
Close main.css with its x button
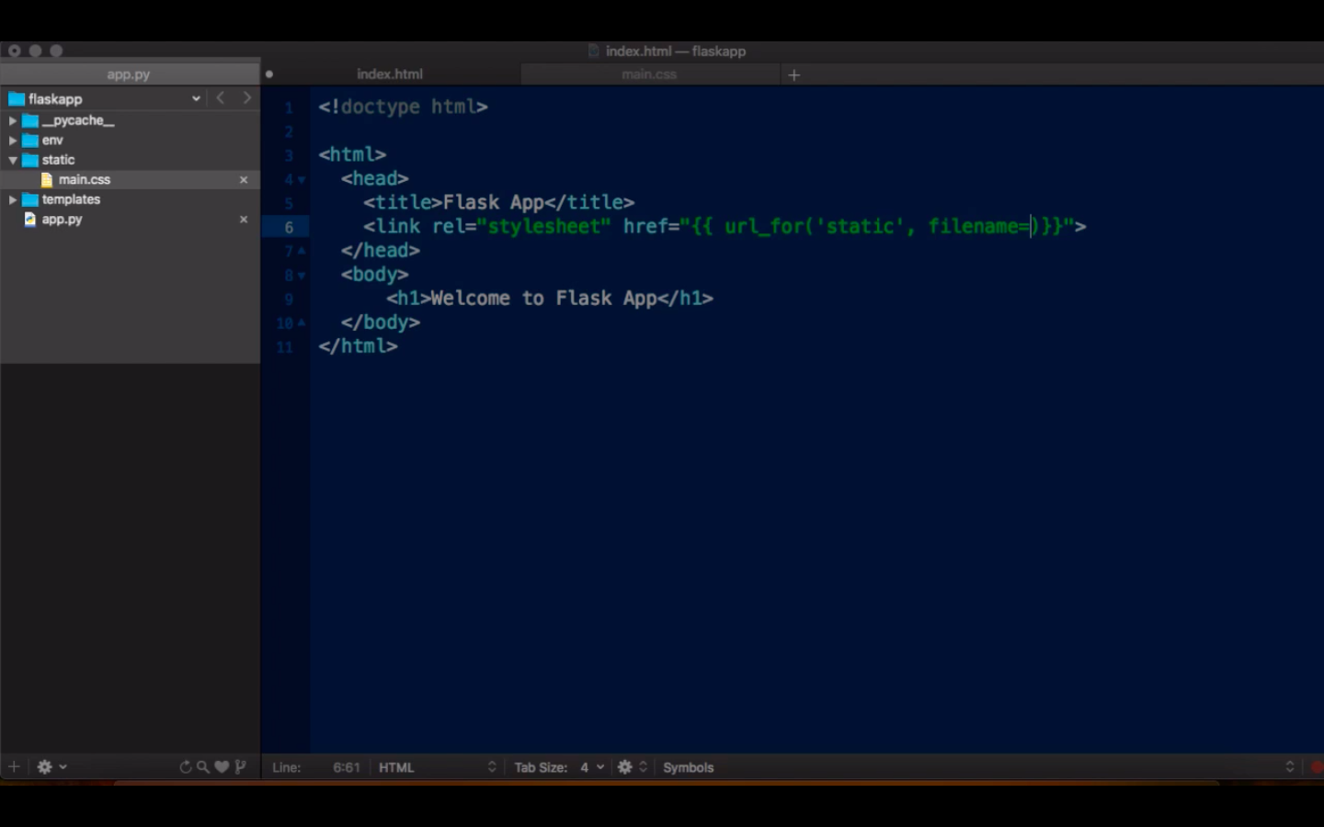pyautogui.click(x=244, y=180)
